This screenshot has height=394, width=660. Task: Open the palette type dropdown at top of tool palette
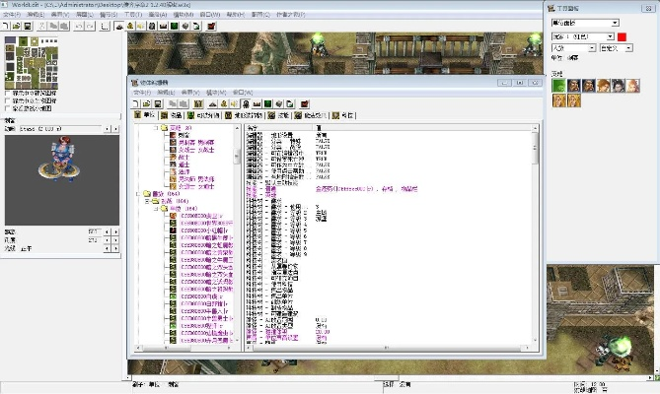tap(585, 22)
